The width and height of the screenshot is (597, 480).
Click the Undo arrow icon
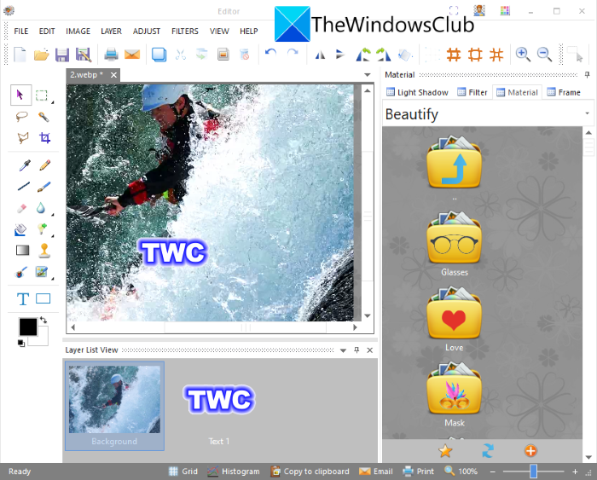coord(270,54)
